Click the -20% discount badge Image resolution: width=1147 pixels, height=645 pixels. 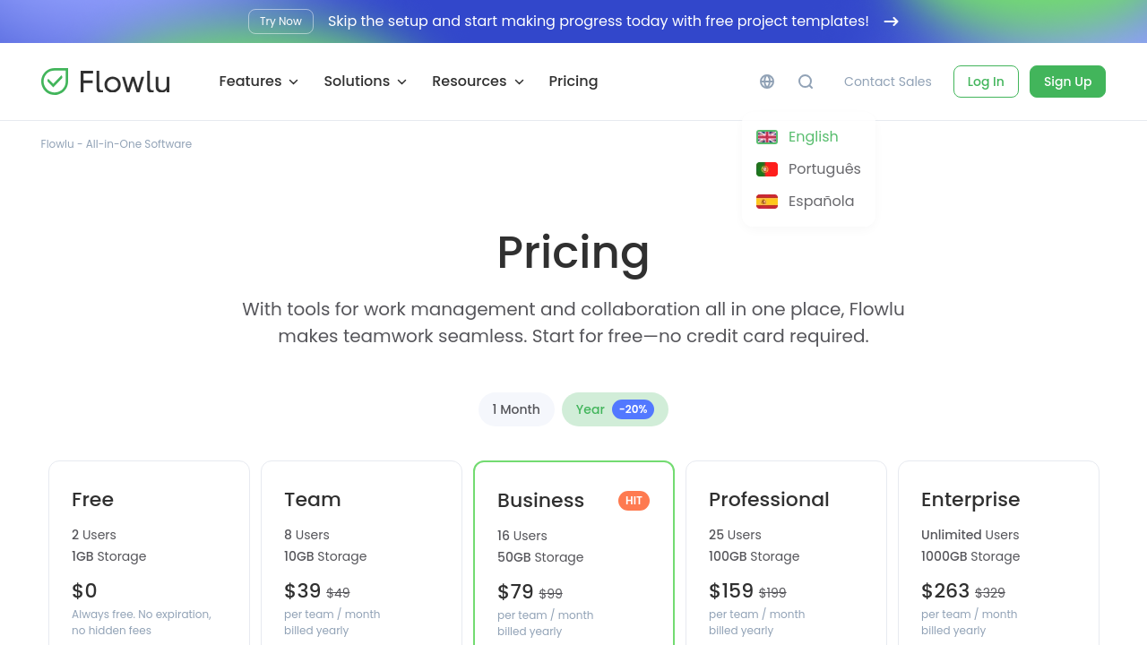[x=633, y=409]
